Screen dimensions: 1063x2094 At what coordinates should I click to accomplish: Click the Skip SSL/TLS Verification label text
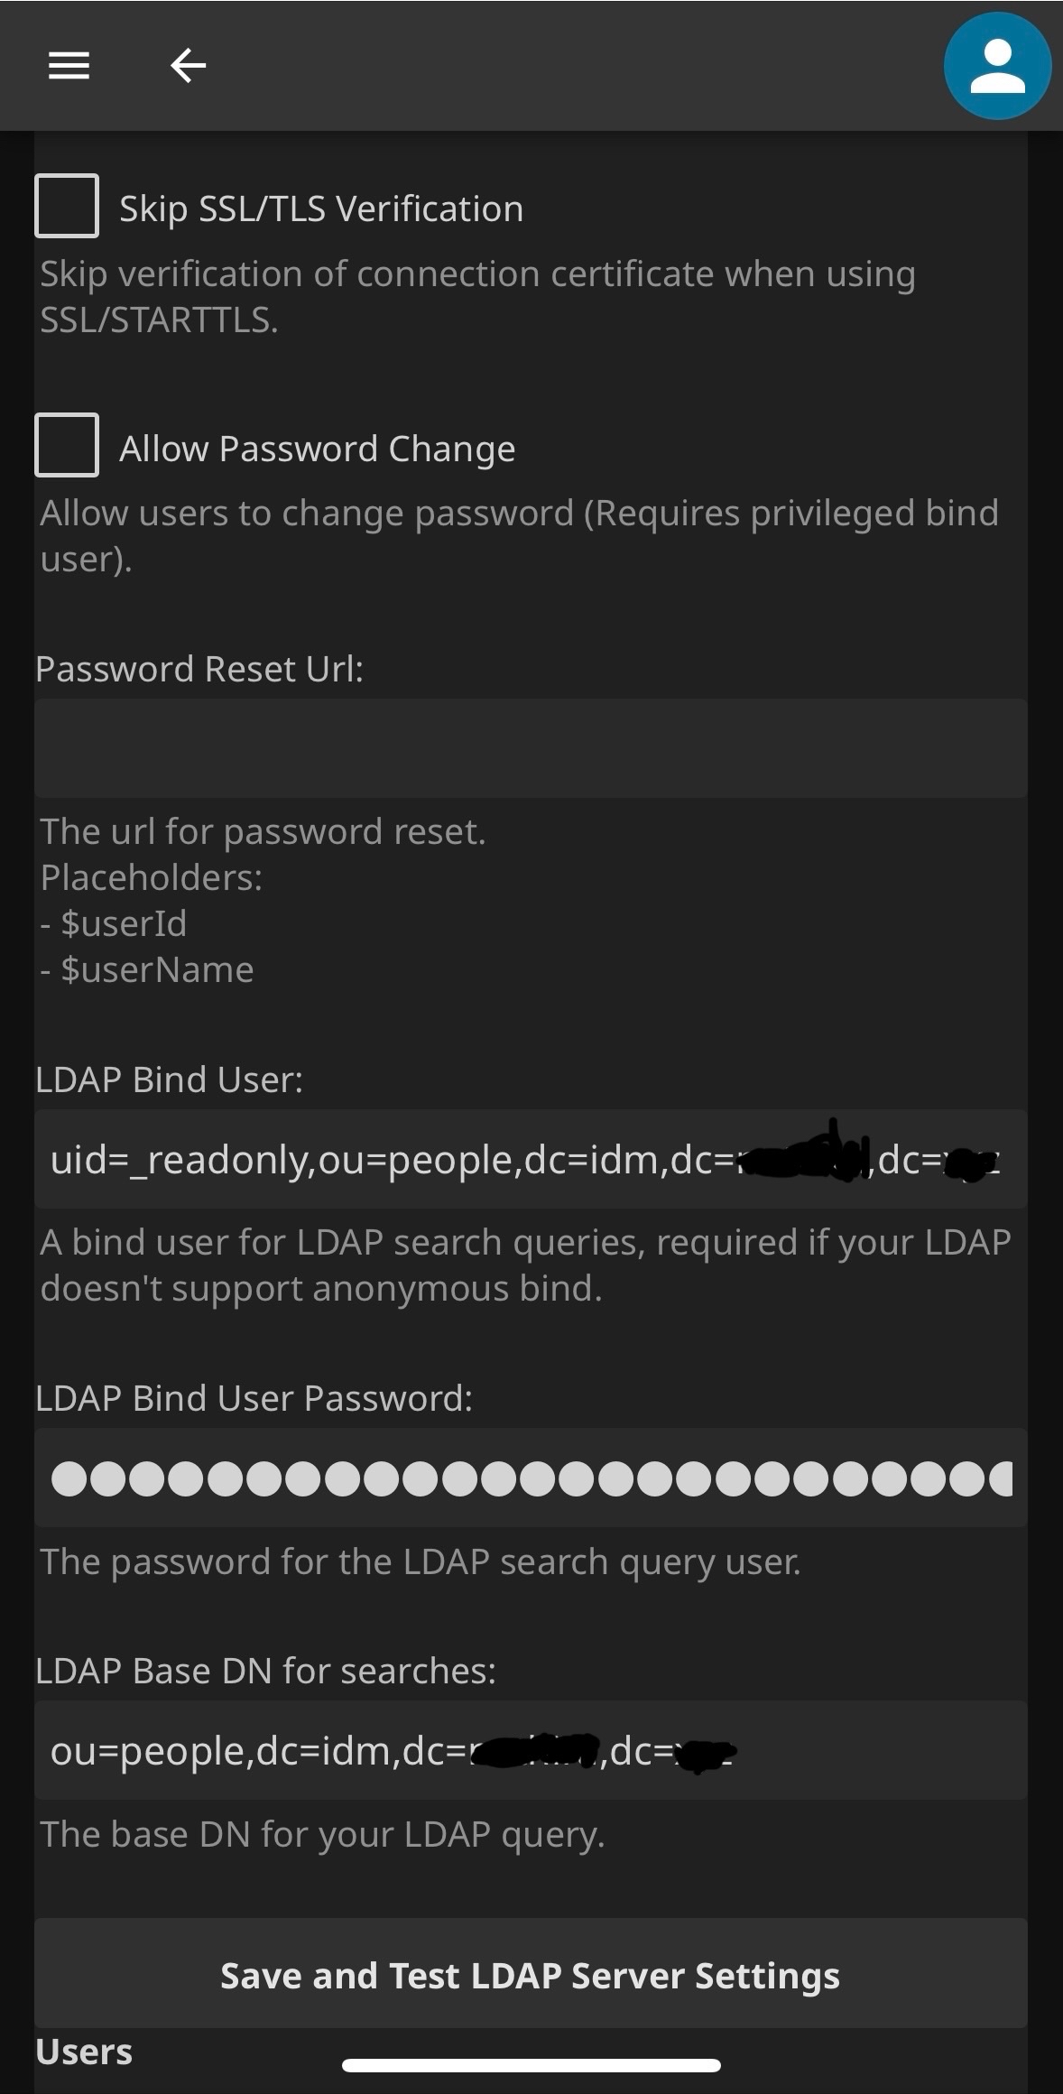coord(321,209)
